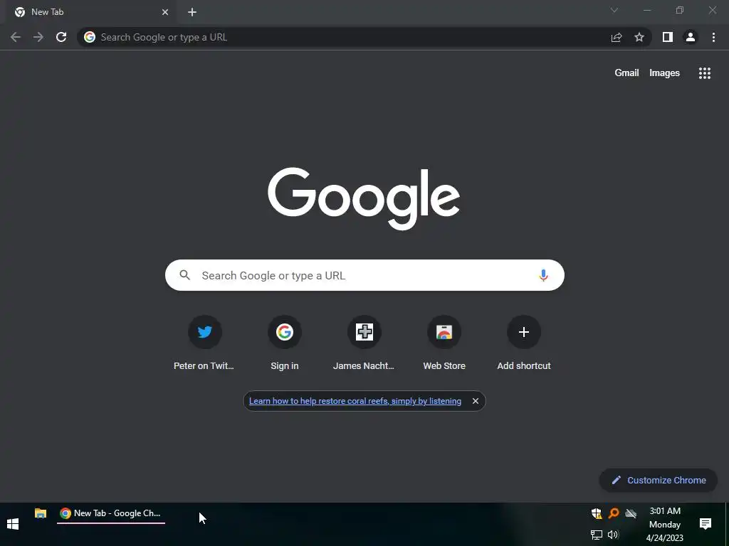Dismiss the coral reefs promo with X
The height and width of the screenshot is (546, 729).
[475, 401]
